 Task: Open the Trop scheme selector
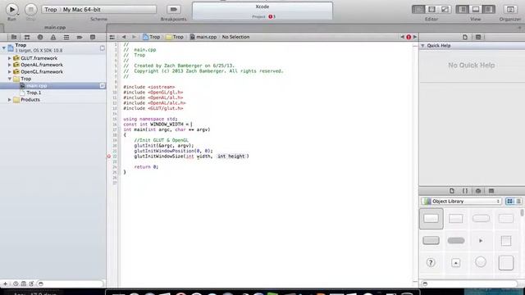(99, 9)
